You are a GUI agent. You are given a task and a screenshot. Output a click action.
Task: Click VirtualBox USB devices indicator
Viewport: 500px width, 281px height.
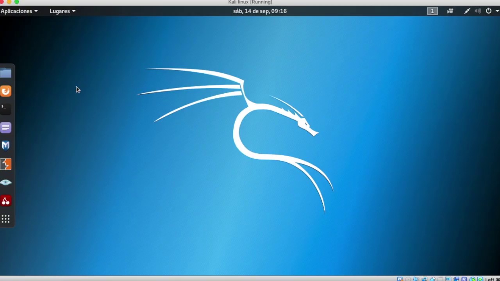(x=432, y=279)
